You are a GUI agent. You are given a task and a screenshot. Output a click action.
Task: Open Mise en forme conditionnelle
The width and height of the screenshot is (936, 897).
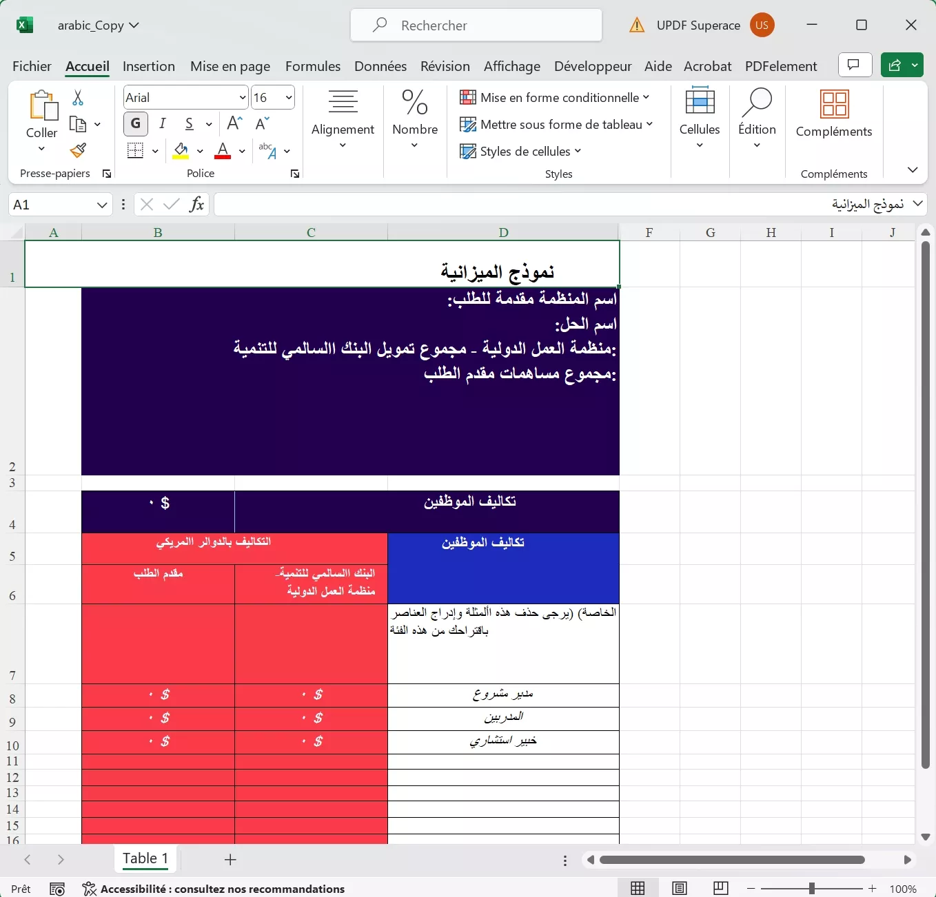[x=556, y=97]
